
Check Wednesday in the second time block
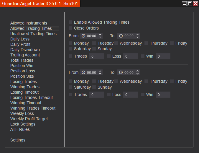coord(116,81)
